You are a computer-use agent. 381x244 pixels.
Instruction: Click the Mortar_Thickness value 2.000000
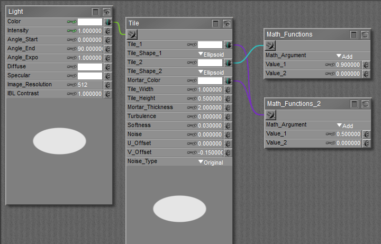tap(210, 108)
